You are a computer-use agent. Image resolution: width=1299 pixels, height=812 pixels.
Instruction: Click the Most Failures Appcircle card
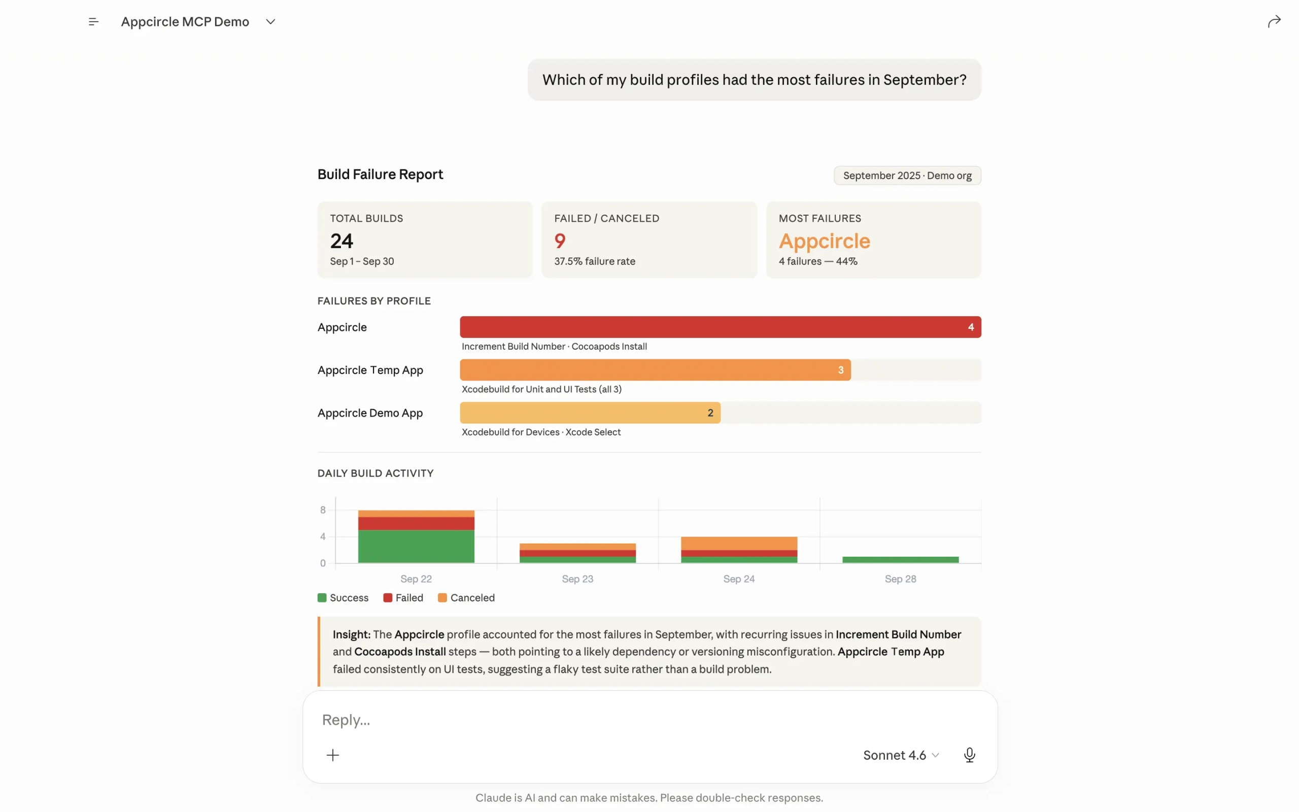tap(873, 240)
